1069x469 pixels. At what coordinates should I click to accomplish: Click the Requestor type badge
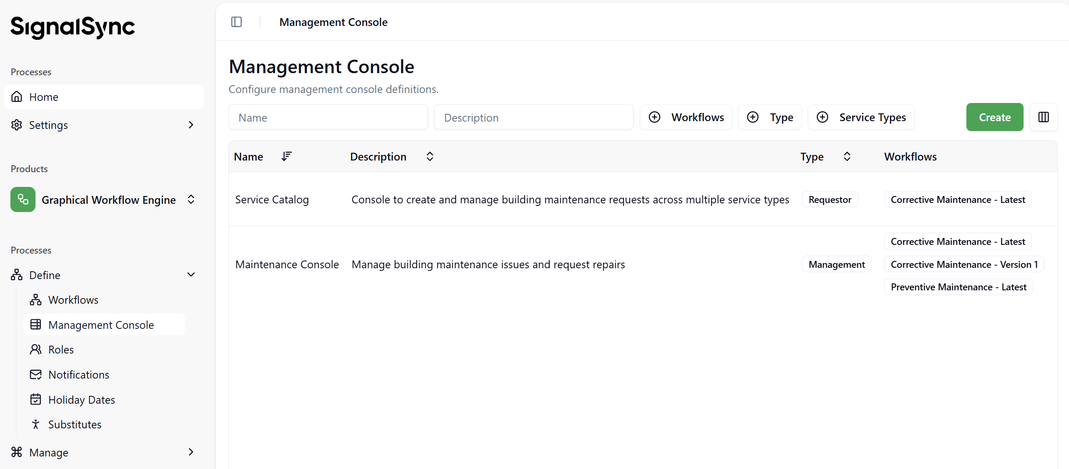830,199
